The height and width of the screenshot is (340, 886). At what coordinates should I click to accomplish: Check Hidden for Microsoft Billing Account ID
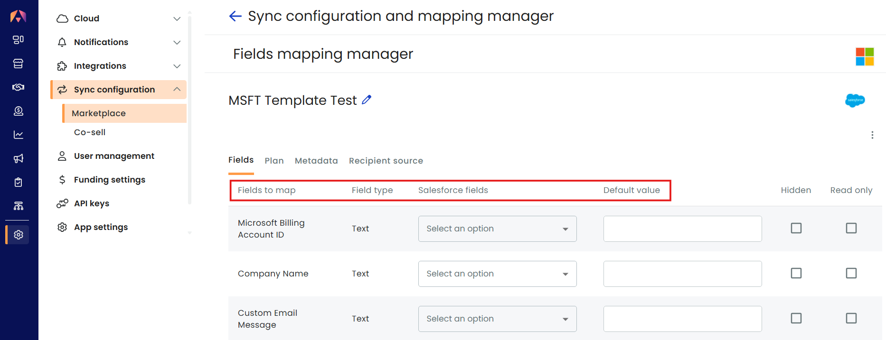[x=796, y=228]
